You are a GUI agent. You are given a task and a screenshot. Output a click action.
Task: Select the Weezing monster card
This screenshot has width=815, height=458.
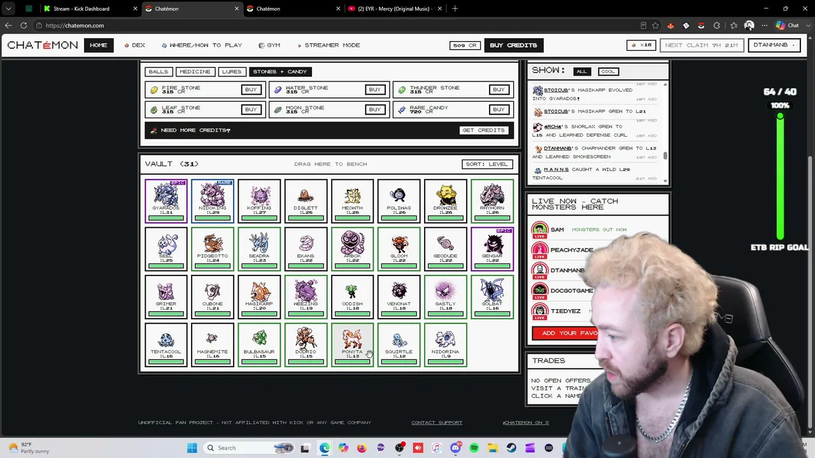click(x=306, y=297)
